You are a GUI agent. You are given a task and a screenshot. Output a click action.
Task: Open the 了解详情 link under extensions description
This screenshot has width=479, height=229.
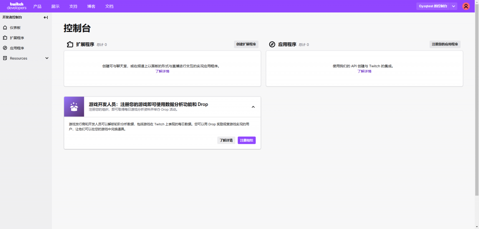[162, 71]
